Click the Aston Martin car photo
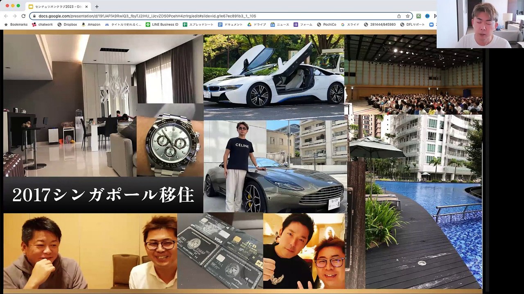Screen dimensions: 524x294 point(275,166)
